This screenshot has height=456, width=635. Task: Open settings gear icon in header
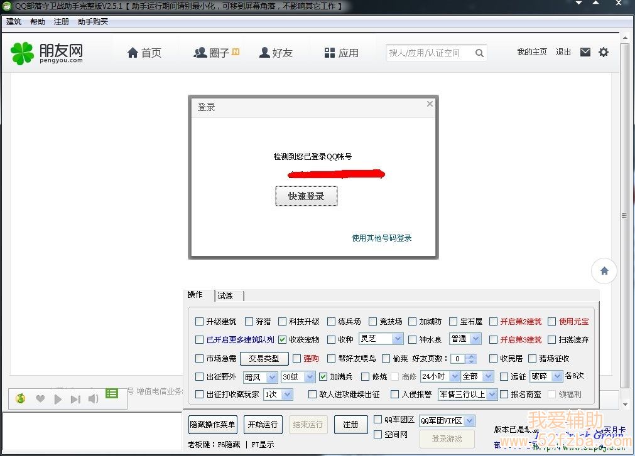point(604,52)
